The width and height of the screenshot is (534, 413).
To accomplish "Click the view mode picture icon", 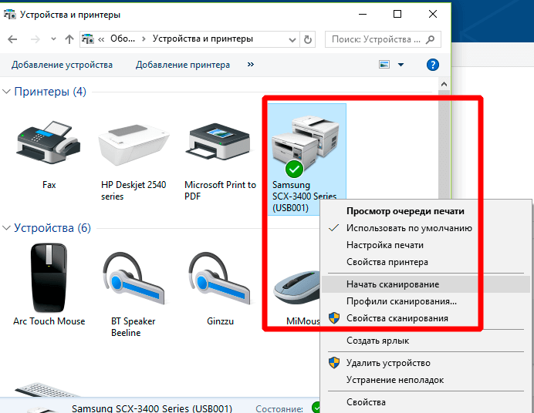I will (384, 64).
